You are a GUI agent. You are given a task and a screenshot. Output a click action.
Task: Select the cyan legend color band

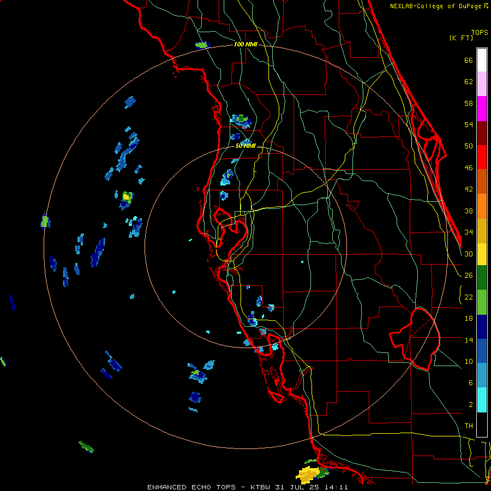pyautogui.click(x=482, y=400)
